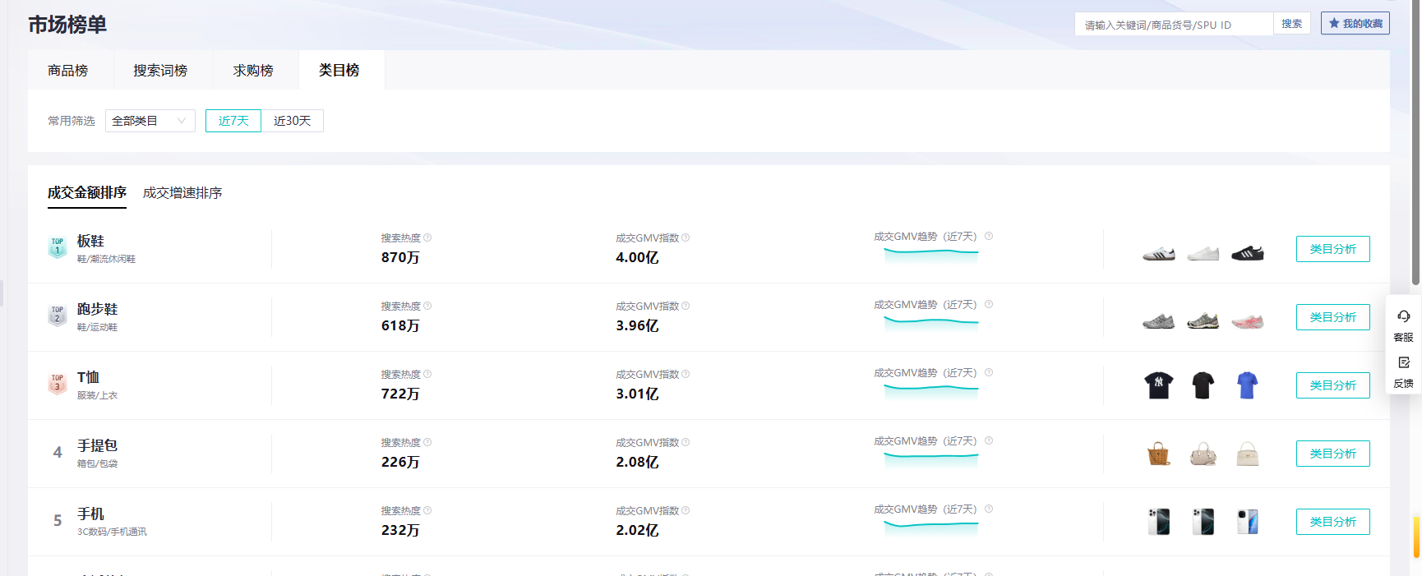The height and width of the screenshot is (576, 1422).
Task: Go to the 求购榜 tab
Action: pyautogui.click(x=253, y=71)
